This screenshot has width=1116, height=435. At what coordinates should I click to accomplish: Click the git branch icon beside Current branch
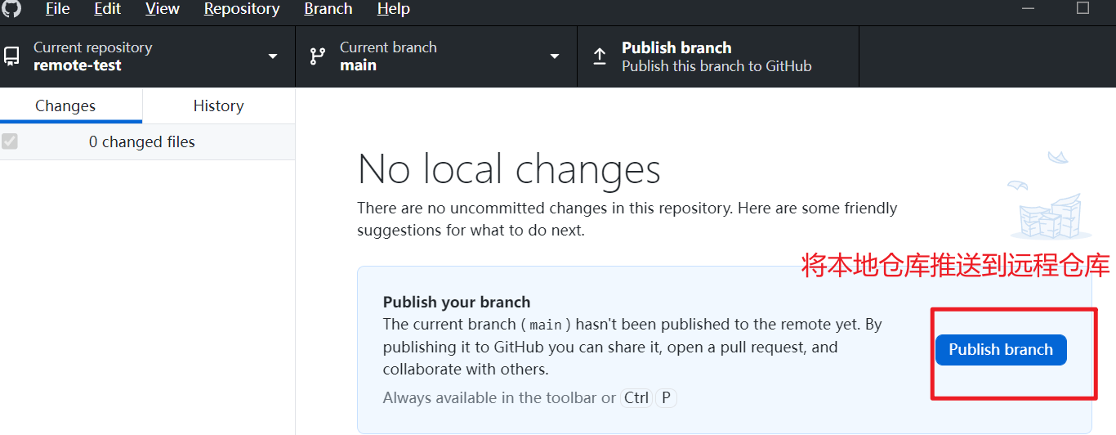[x=317, y=56]
